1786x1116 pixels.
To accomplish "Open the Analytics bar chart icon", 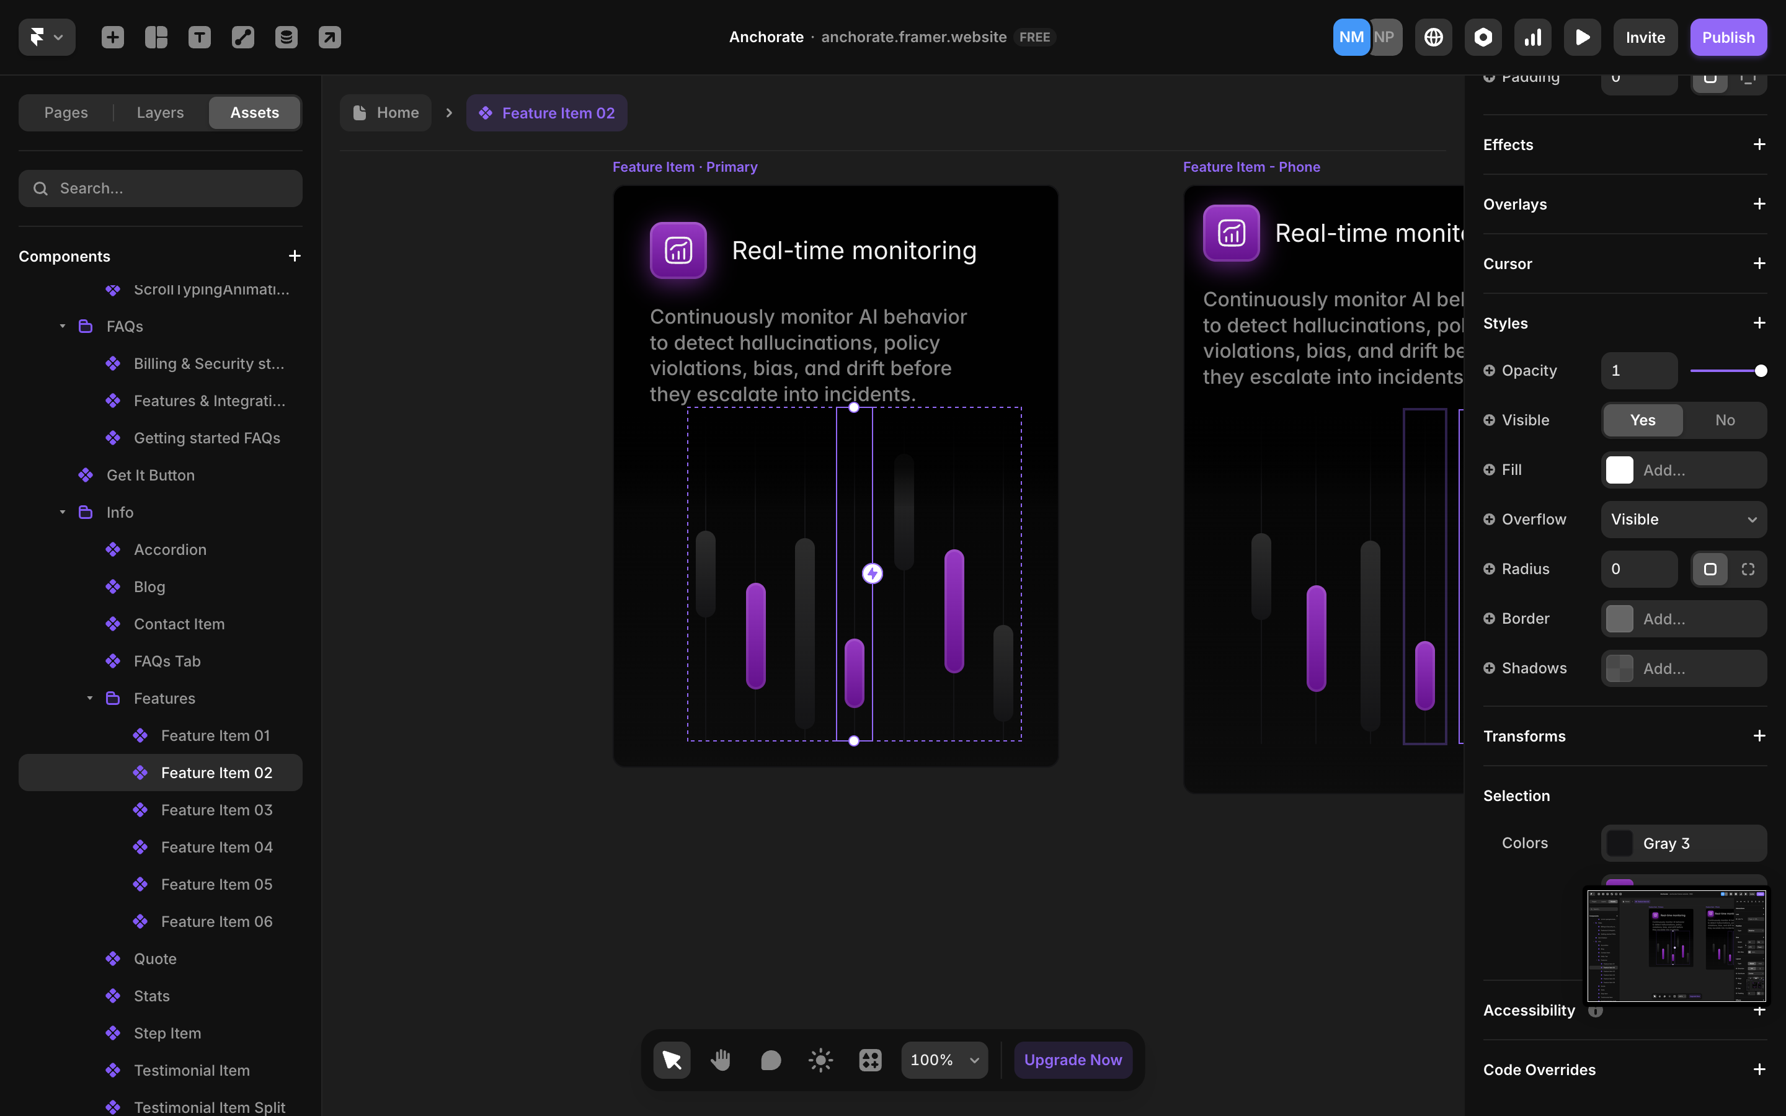I will (x=1532, y=37).
